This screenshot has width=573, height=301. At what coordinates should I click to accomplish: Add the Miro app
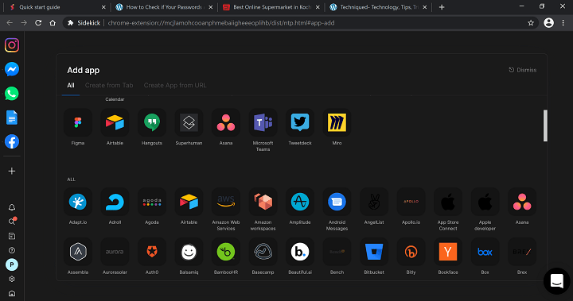coord(337,122)
